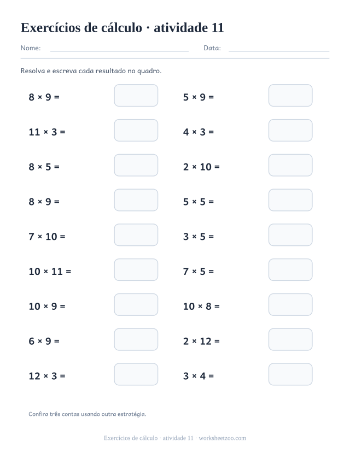350x453 pixels.
Task: Select answer box for 7 × 10
Action: [136, 235]
